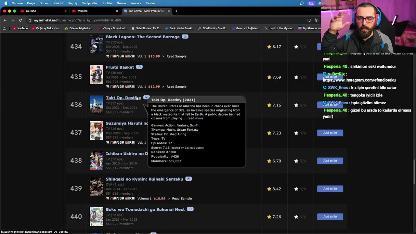Screen dimensions: 416x234
Task: Click the Shingeki no Kyojin cover thumbnail
Action: [96, 186]
